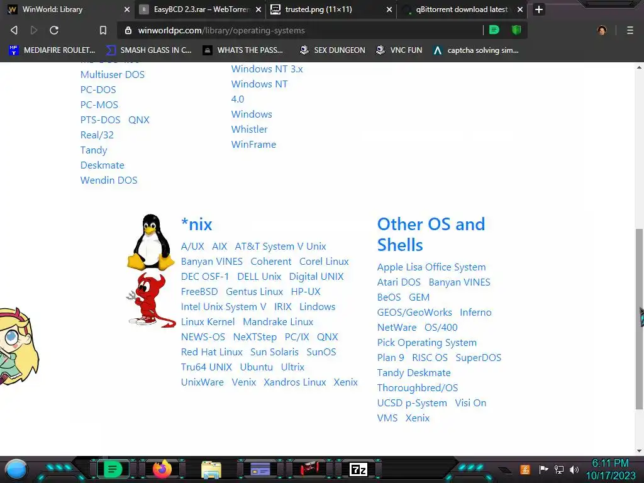Open the SMASH GLASS IN C... bookmark

pyautogui.click(x=149, y=50)
